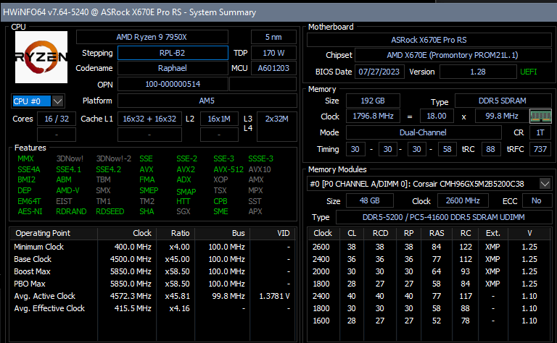
Task: Click the 18.00 memory multiplier value
Action: pos(437,117)
